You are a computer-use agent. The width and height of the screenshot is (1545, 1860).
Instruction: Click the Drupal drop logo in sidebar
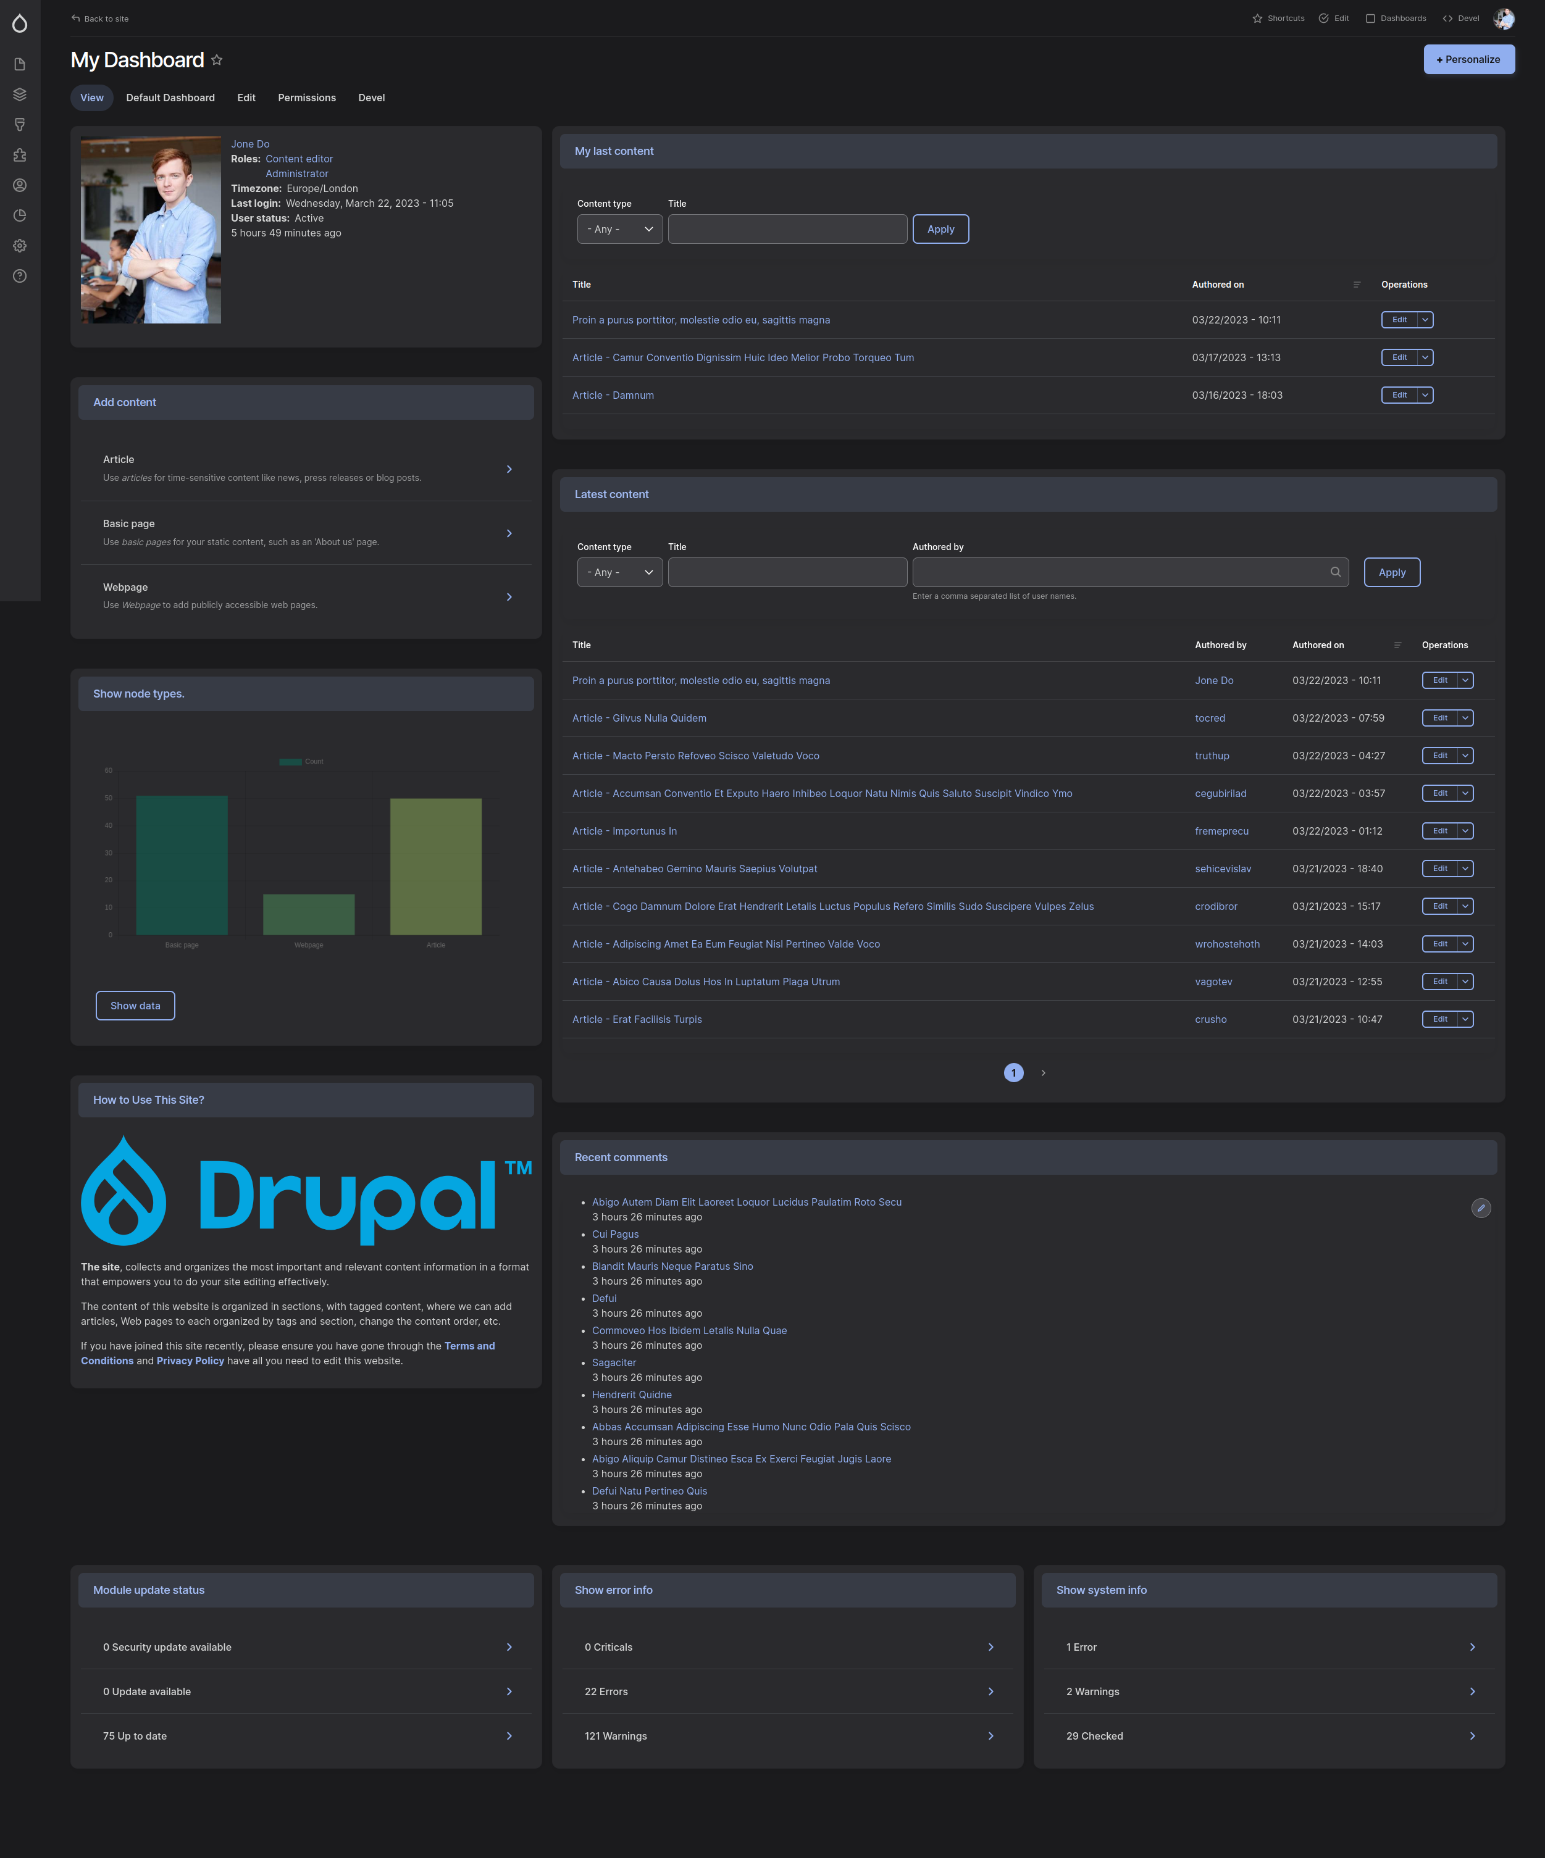click(x=20, y=23)
